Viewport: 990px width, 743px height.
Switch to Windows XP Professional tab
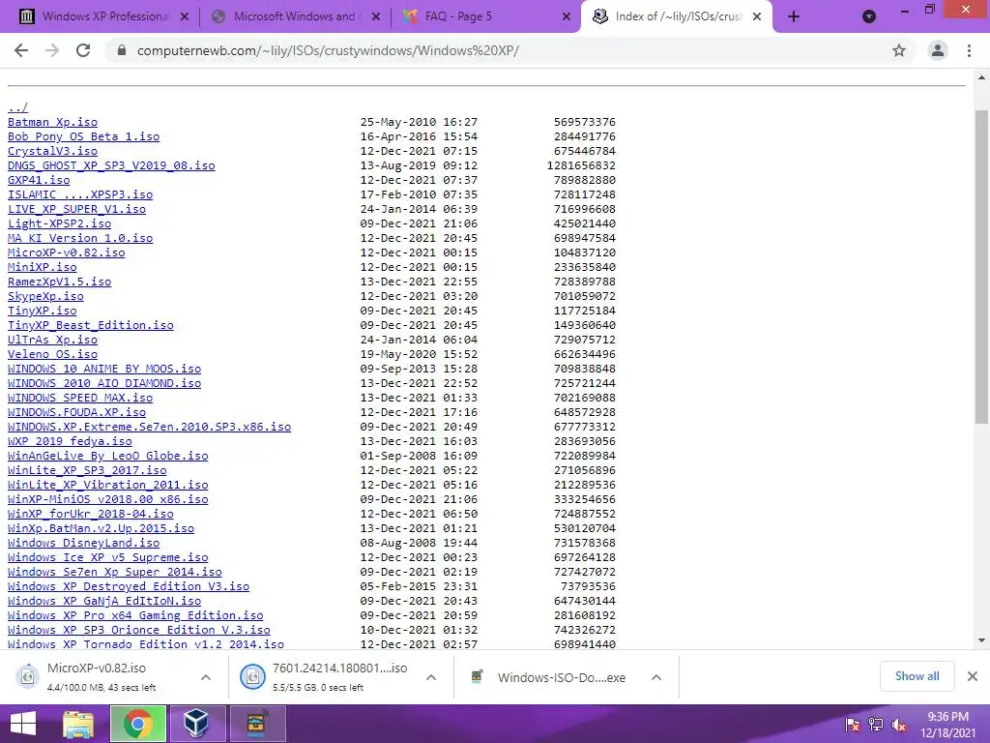coord(104,17)
